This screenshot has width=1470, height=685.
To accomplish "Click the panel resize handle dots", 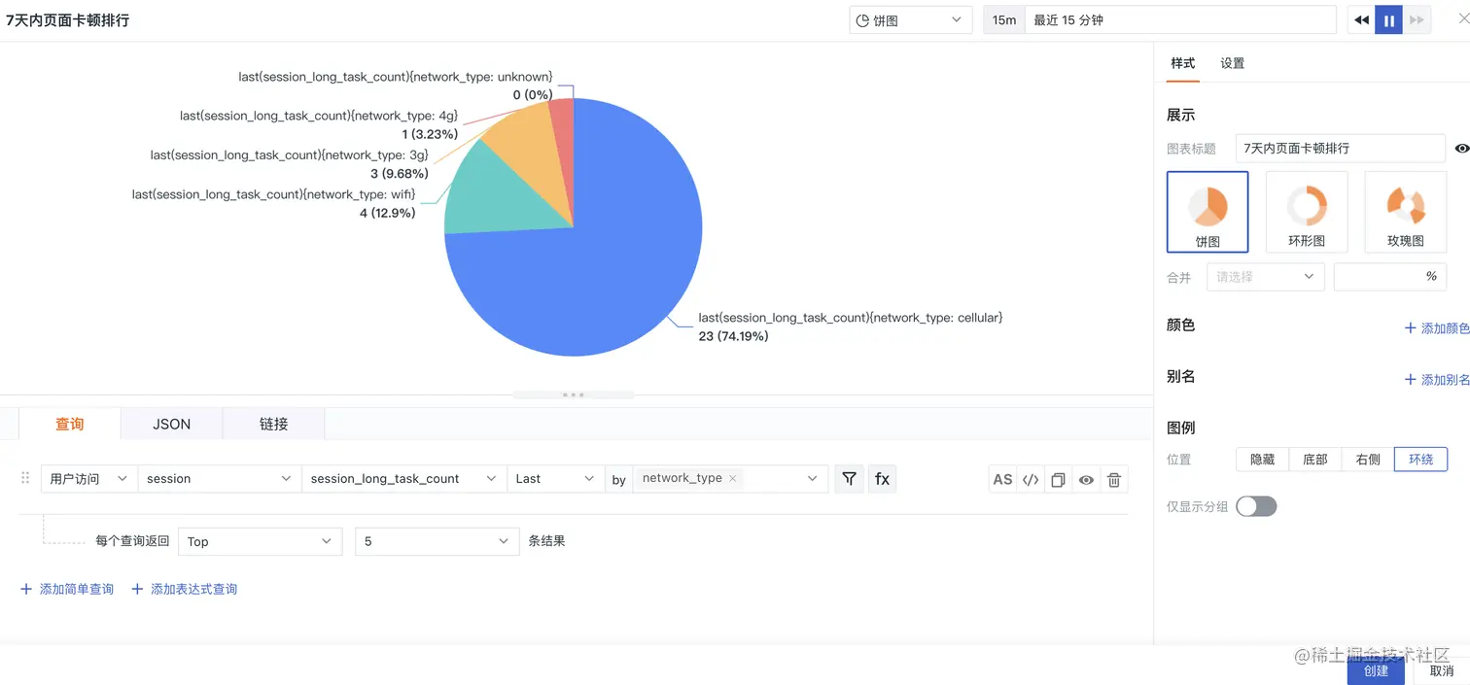I will coord(574,394).
